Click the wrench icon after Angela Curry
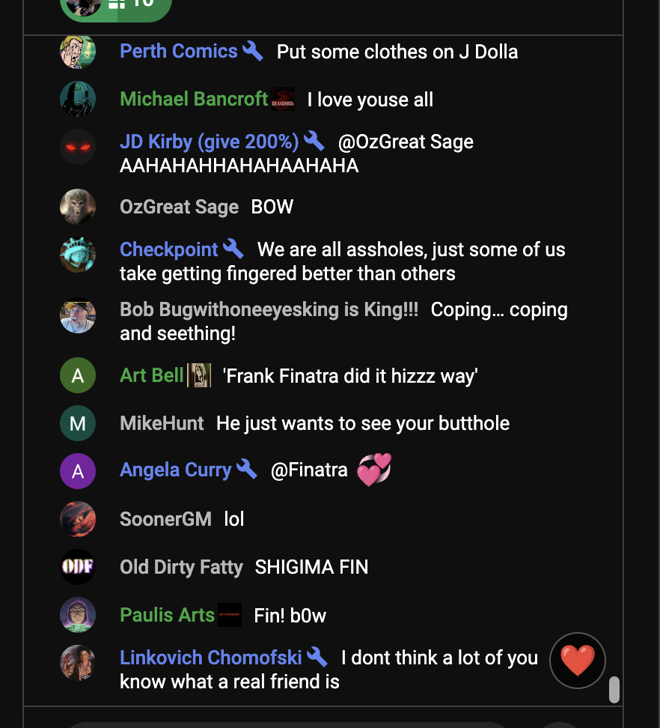The image size is (660, 728). (x=247, y=469)
